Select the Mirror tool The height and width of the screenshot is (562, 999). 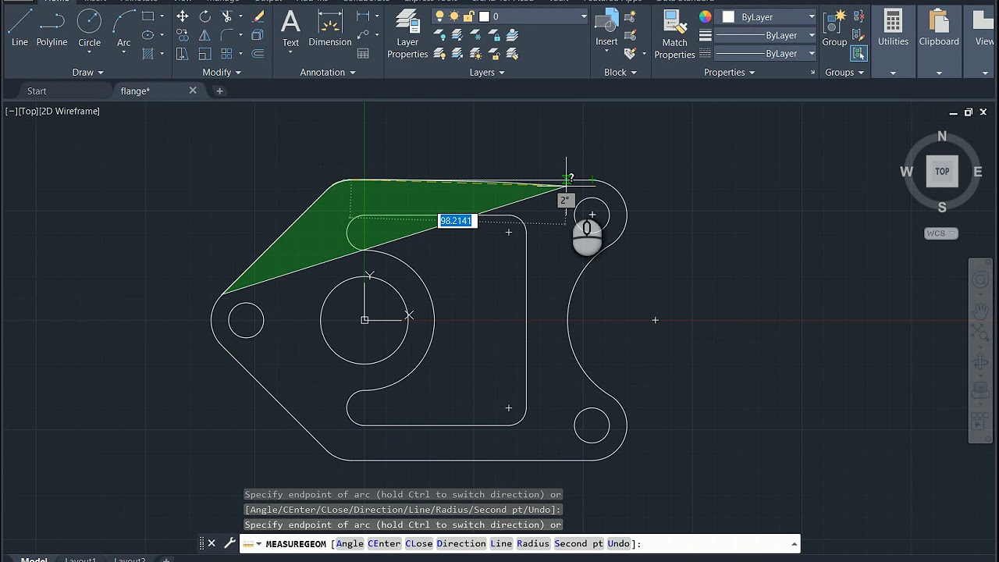[204, 35]
